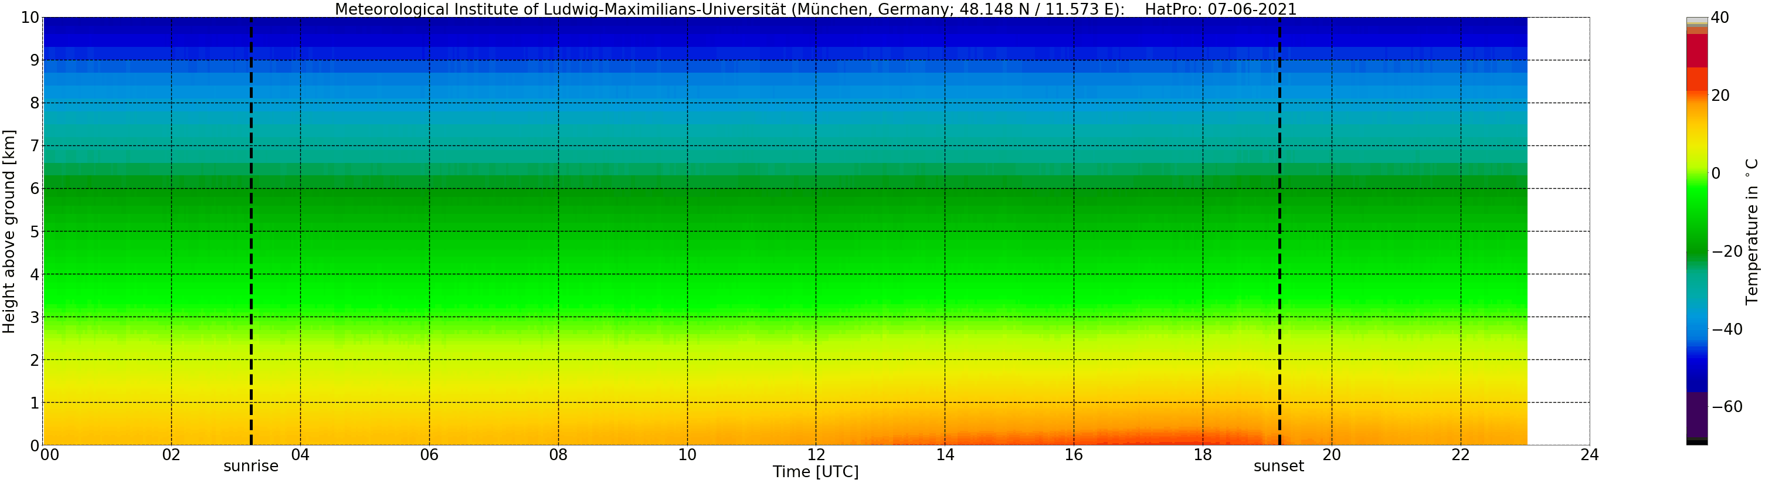Viewport: 1765px width, 483px height.
Task: Click the temperature colorbar scale
Action: pyautogui.click(x=1696, y=232)
